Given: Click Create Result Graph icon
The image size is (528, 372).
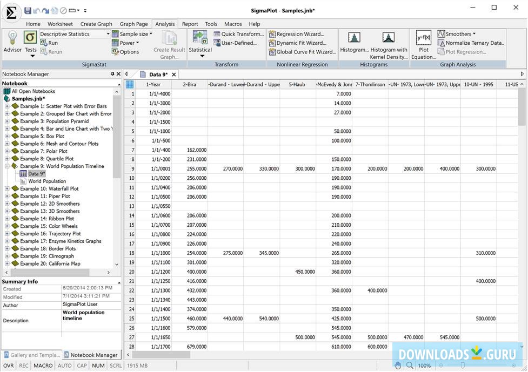Looking at the screenshot, I should (x=169, y=38).
